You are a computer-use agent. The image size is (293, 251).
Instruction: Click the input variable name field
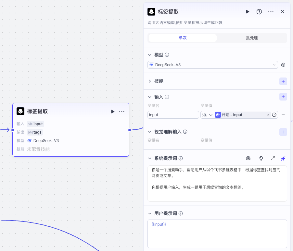(173, 114)
